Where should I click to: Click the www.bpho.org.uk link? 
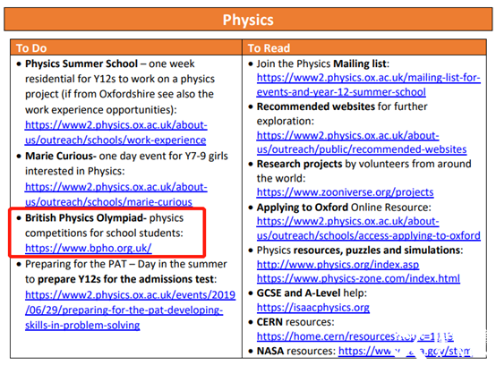tap(89, 248)
